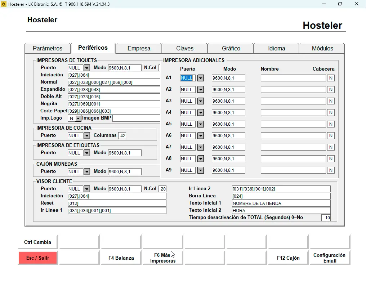
Task: Click F6 Más Impresoras button
Action: pos(163,258)
